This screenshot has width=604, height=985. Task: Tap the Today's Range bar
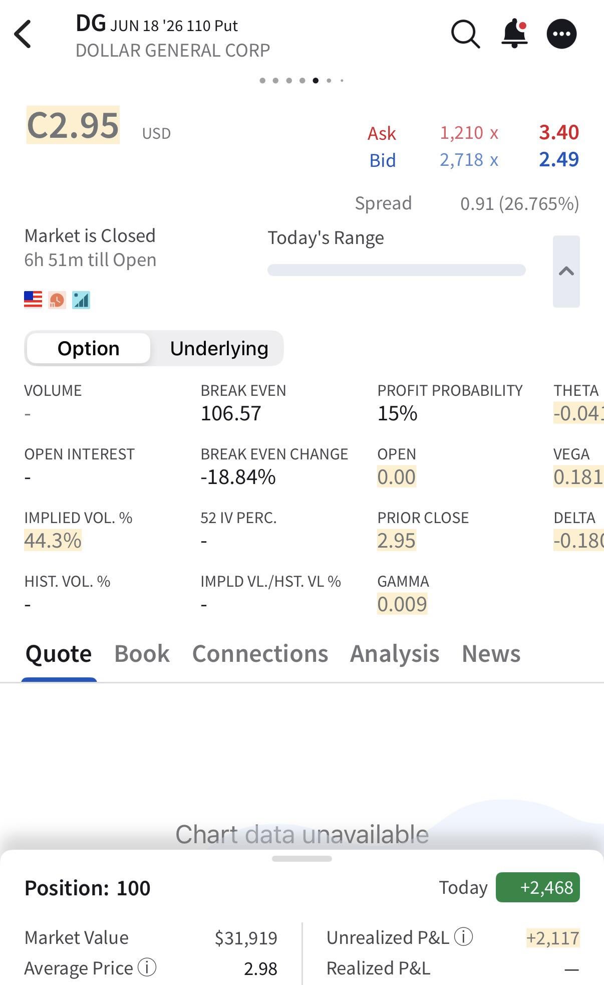coord(396,270)
